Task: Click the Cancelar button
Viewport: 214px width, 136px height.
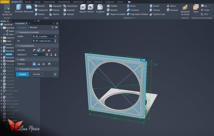Action: 36,74
